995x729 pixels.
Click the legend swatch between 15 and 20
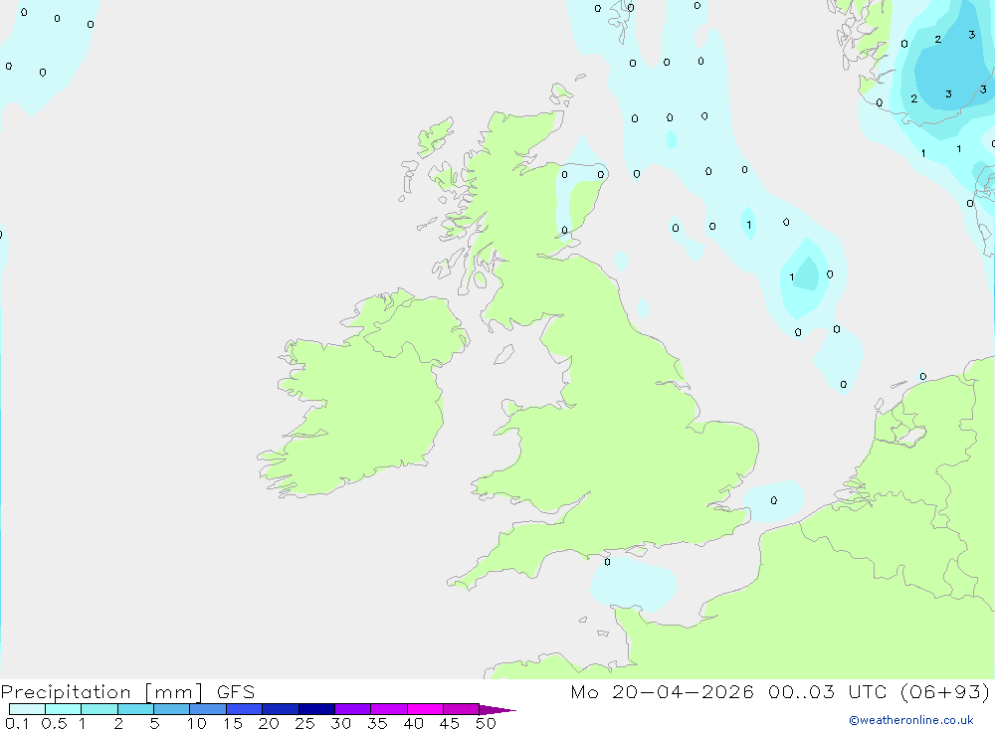245,709
